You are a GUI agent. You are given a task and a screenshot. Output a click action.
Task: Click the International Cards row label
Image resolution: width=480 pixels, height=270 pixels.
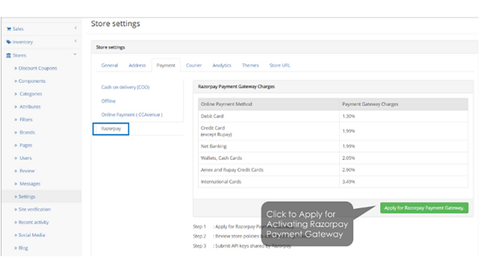pos(221,181)
